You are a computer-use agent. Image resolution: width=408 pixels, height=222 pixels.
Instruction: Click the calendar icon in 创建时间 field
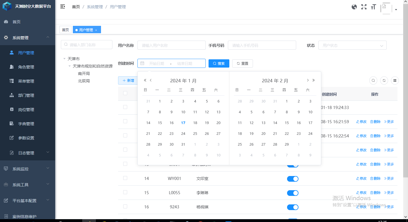tap(142, 63)
